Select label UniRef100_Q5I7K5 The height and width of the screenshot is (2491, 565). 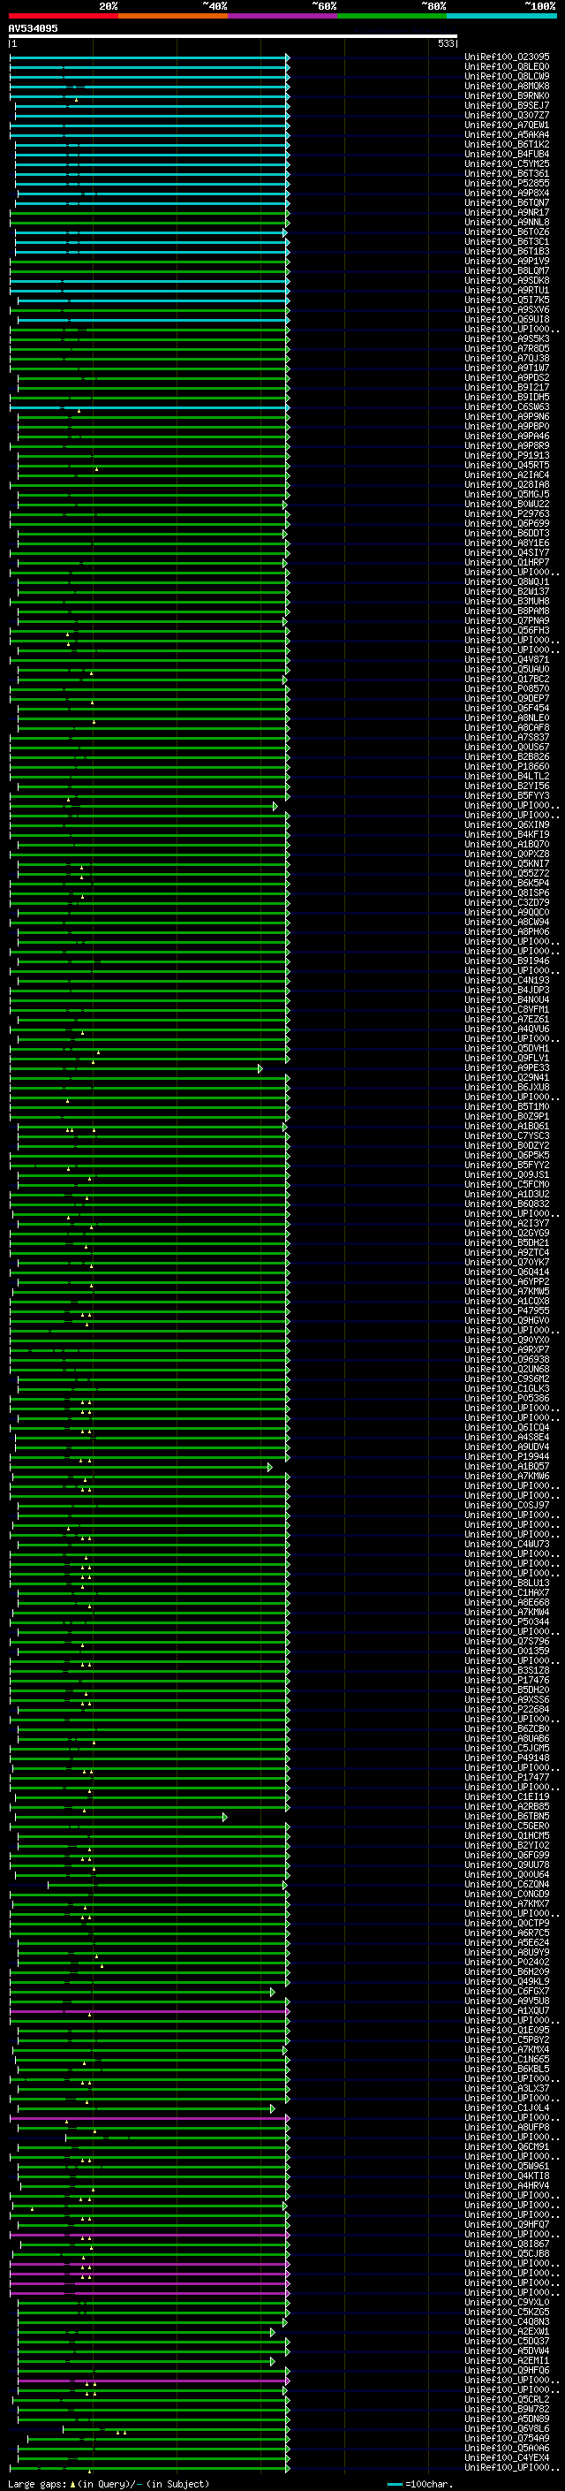tap(507, 300)
